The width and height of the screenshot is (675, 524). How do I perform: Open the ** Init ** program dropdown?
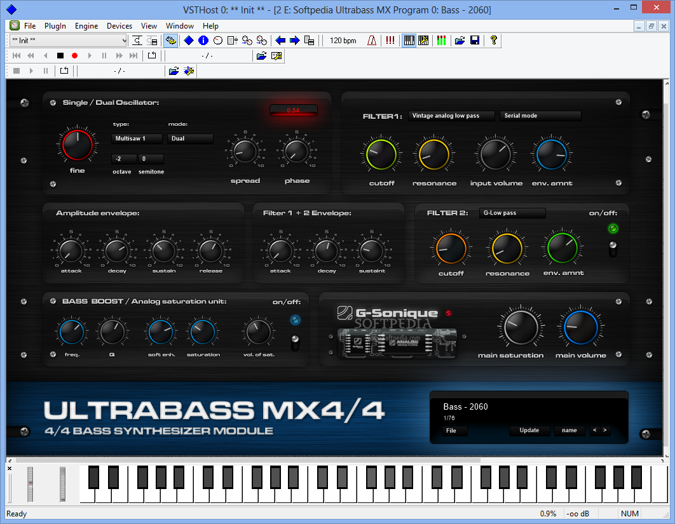tap(69, 41)
